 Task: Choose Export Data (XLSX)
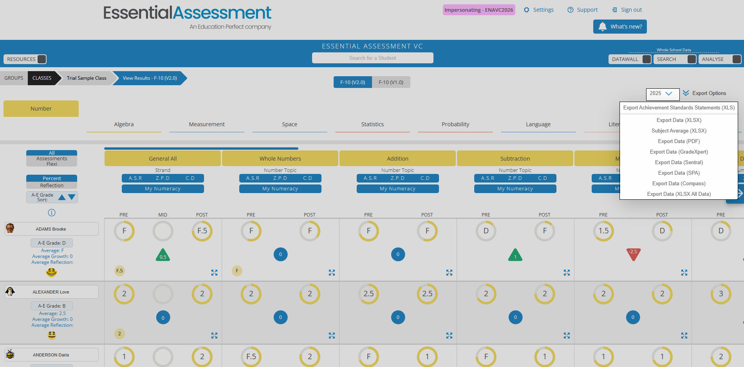coord(679,120)
